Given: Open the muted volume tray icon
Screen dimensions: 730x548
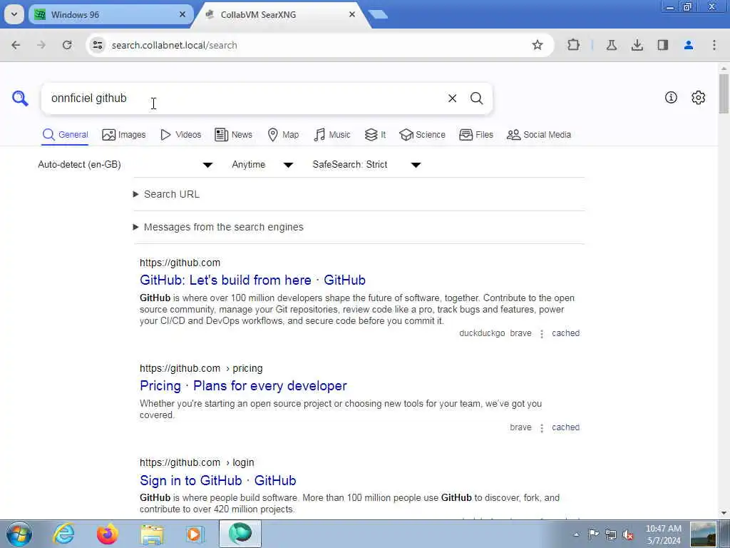Looking at the screenshot, I should 628,534.
